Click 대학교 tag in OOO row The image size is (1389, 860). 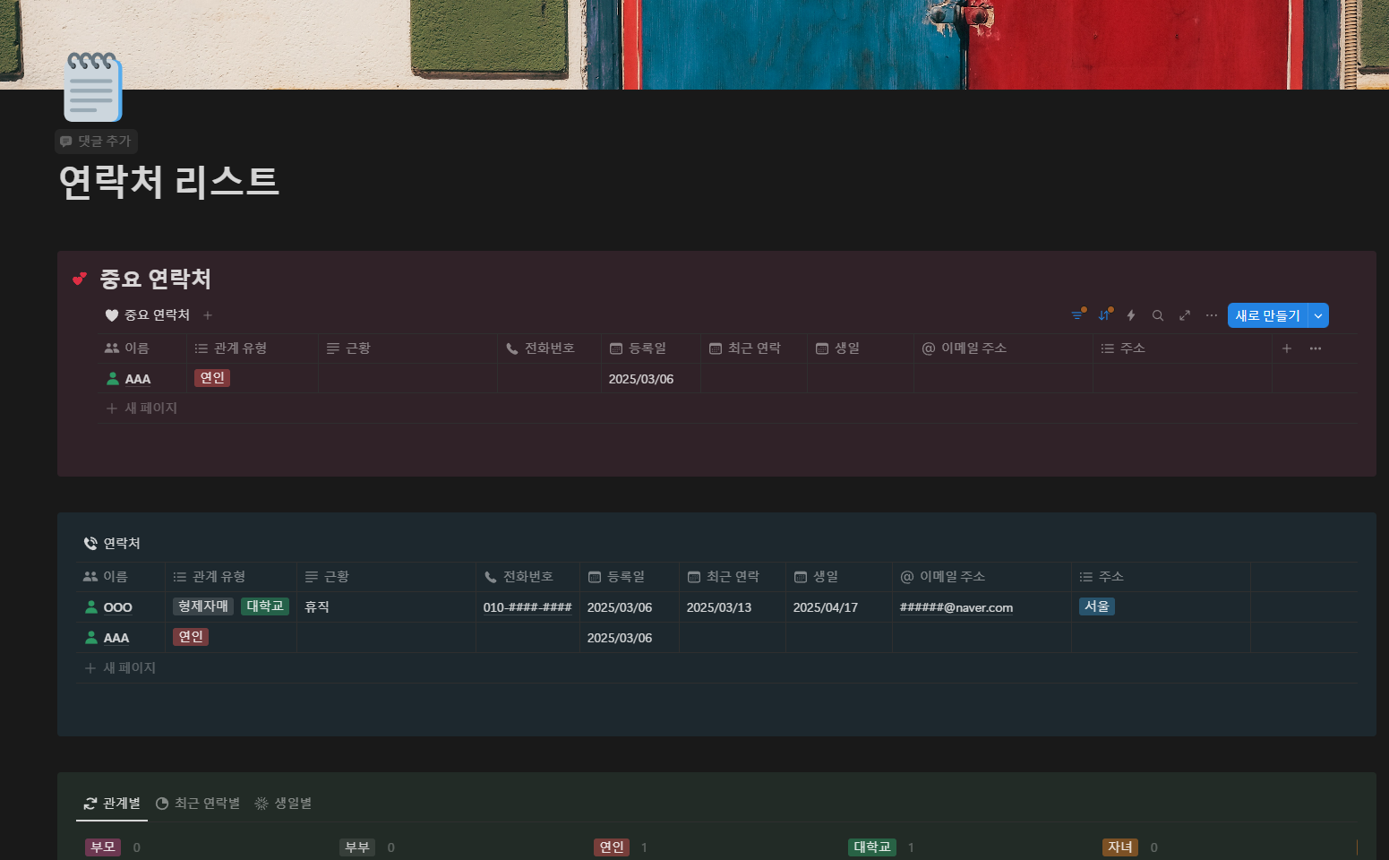coord(265,606)
